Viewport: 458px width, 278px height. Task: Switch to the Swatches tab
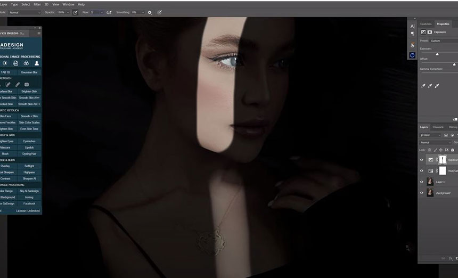[426, 24]
